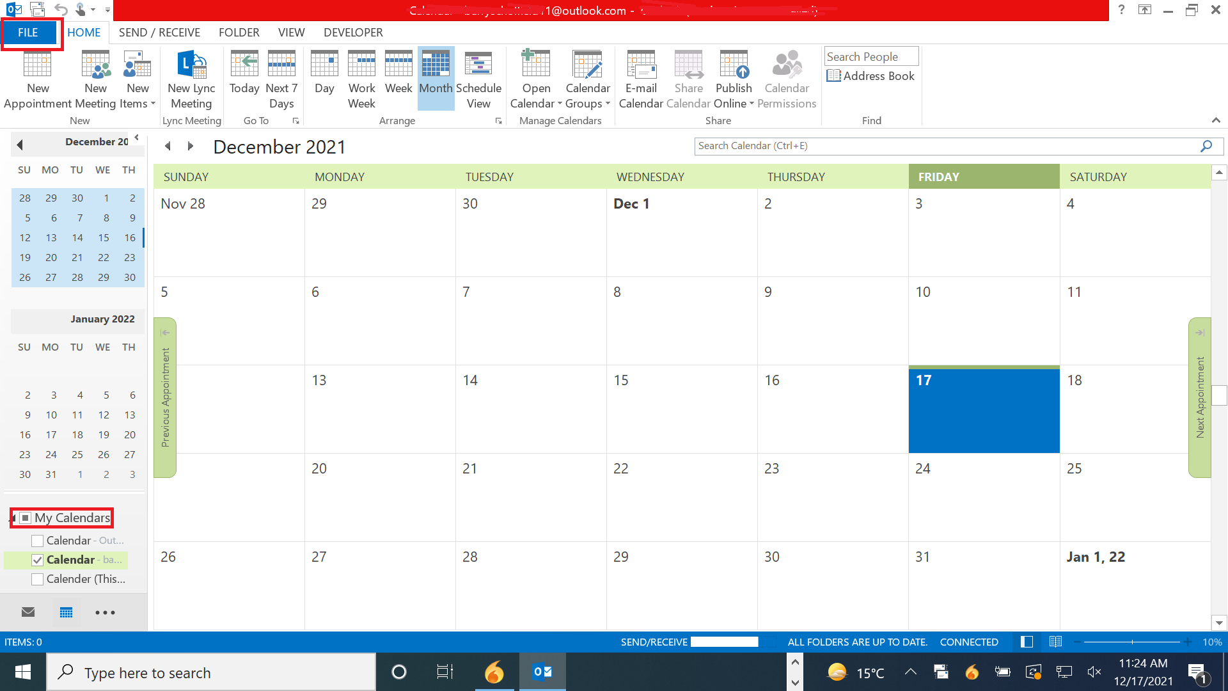Open the New Items dropdown
The image size is (1228, 691).
click(138, 80)
